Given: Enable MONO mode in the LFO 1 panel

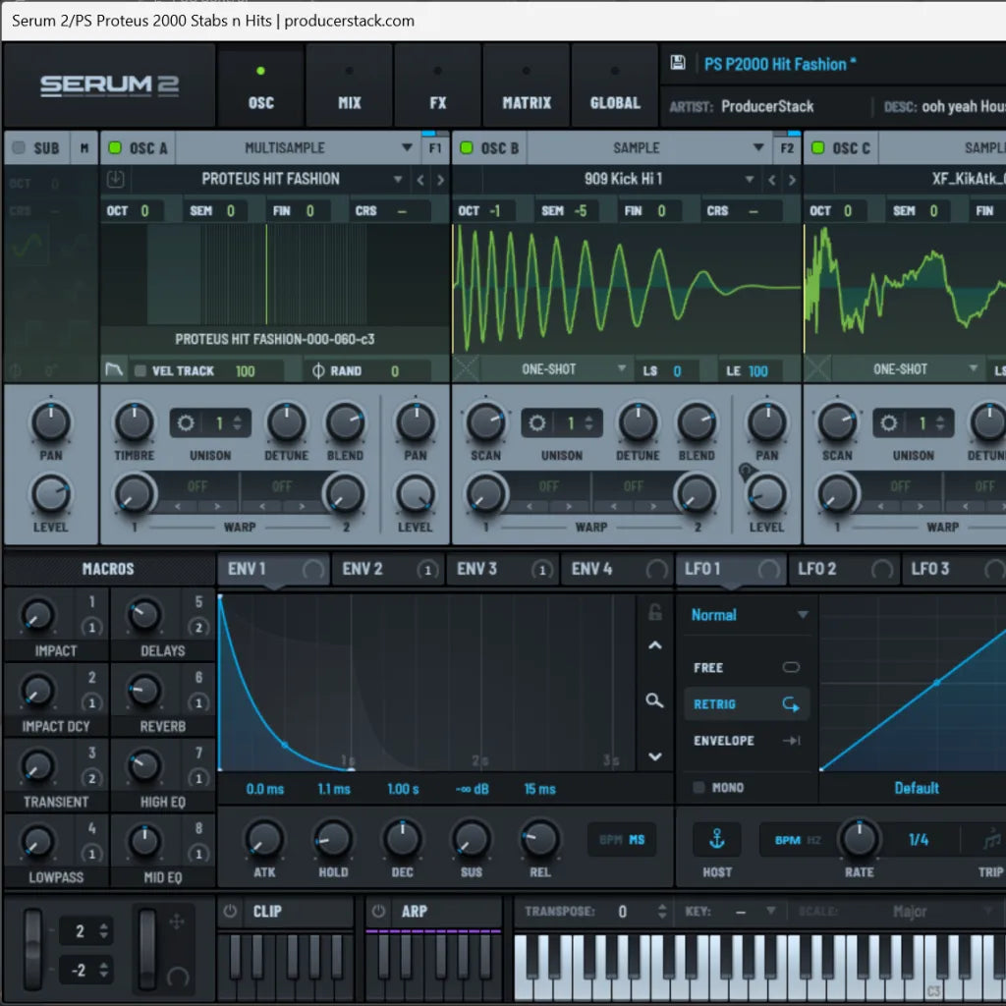Looking at the screenshot, I should coord(700,787).
